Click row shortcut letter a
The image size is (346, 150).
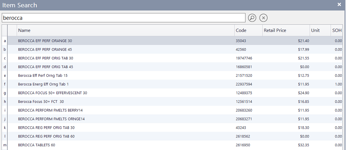[5, 41]
